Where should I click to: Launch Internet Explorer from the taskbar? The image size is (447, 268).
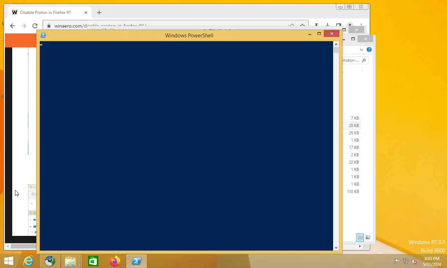(28, 261)
